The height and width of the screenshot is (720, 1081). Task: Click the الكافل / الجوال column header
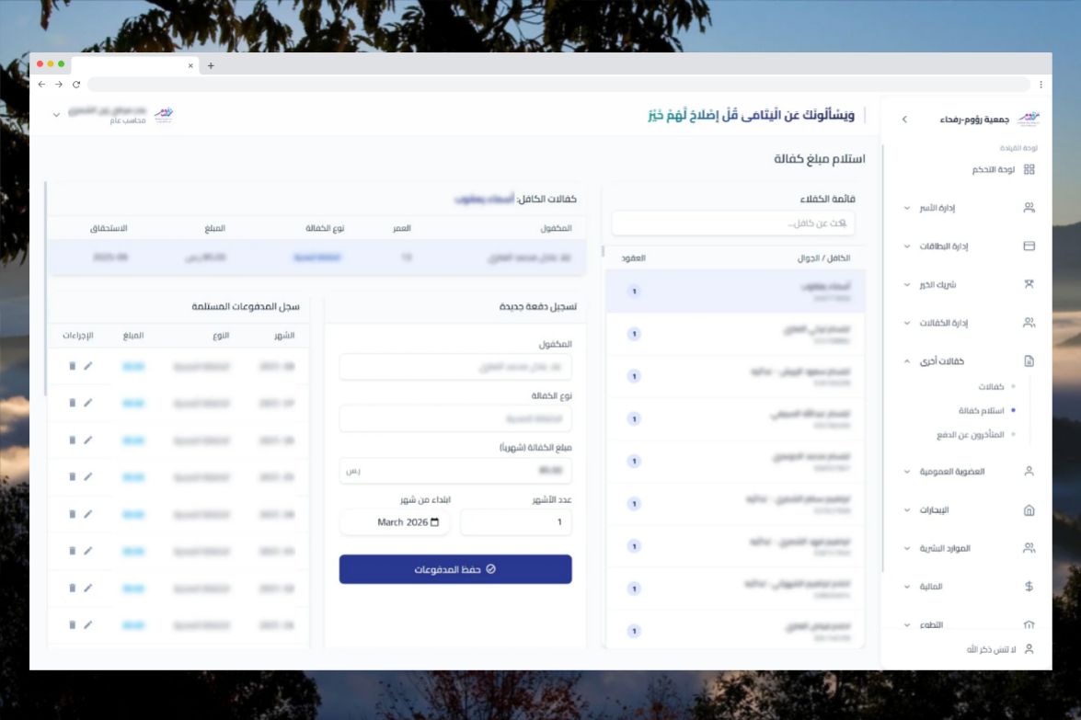pos(823,258)
